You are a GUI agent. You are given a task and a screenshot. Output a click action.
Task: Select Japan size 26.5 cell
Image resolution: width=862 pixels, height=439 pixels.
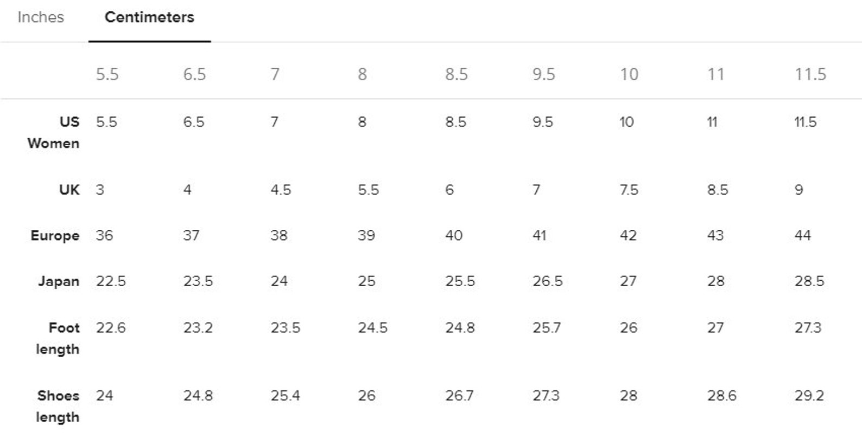(x=547, y=281)
